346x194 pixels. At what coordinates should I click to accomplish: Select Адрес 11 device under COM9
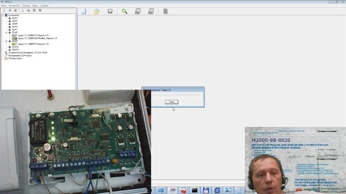(33, 44)
